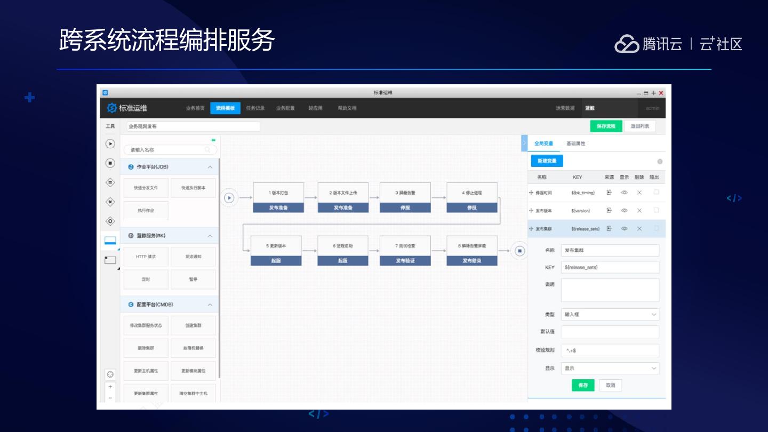Click the green pin icon above search box
Image resolution: width=768 pixels, height=432 pixels.
point(213,140)
